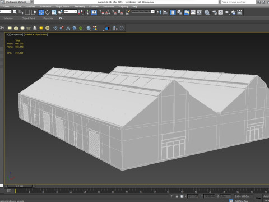Open Edit Named Selection Sets
The width and height of the screenshot is (269, 202).
coord(128,12)
